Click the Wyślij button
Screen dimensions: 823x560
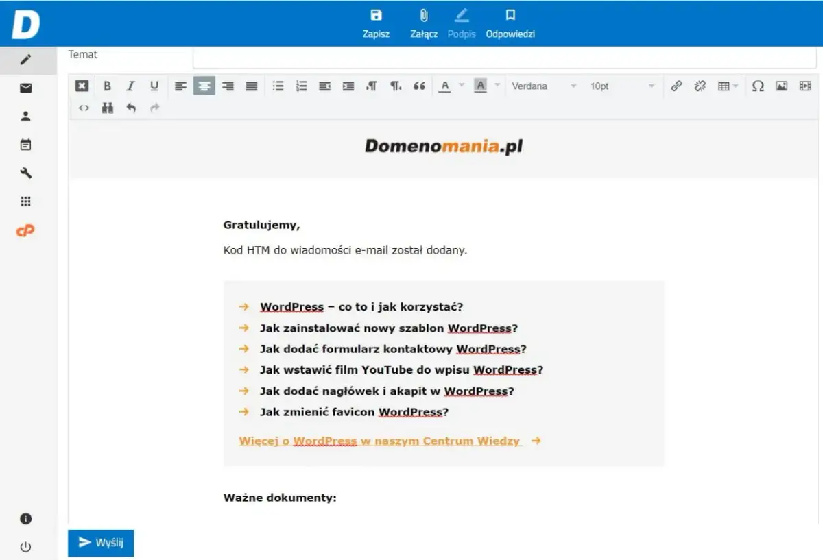coord(101,543)
